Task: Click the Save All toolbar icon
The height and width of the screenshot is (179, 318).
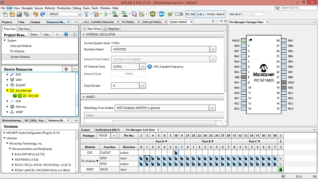Action: [26, 14]
